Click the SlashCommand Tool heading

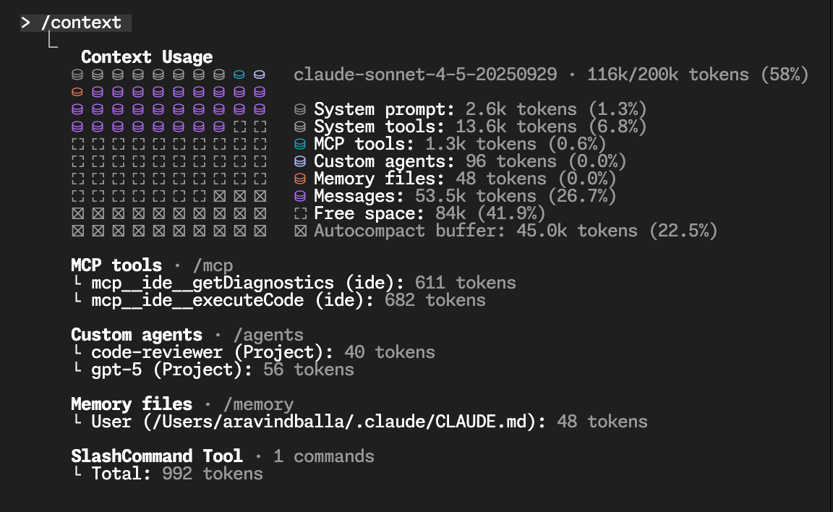(157, 456)
